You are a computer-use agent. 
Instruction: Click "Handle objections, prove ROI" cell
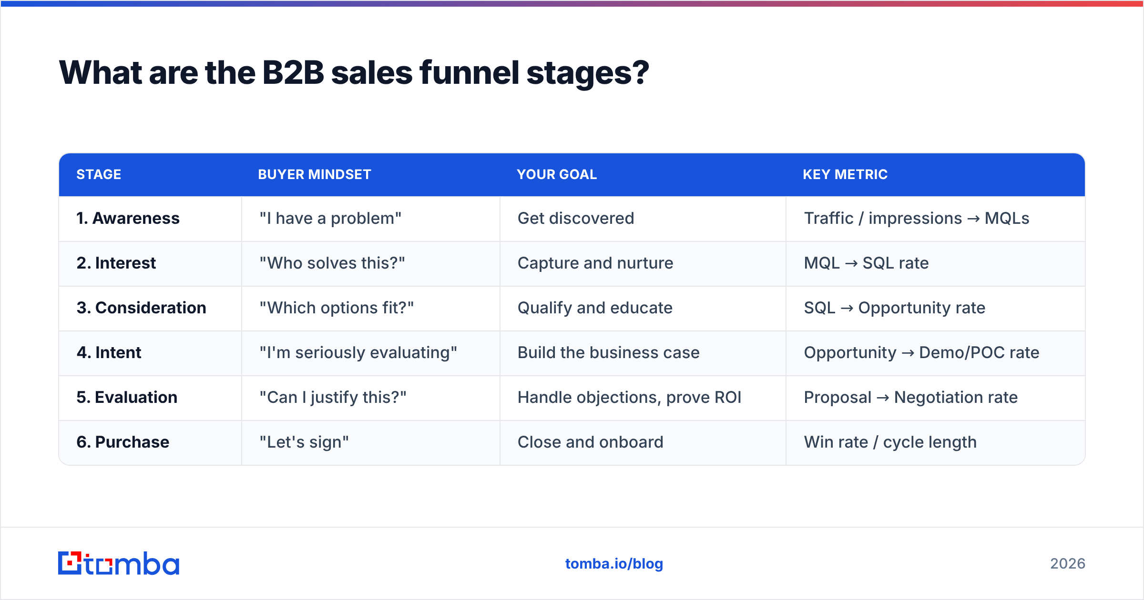point(643,398)
